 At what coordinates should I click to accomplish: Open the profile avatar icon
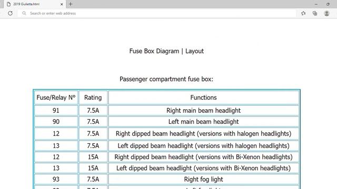[326, 13]
